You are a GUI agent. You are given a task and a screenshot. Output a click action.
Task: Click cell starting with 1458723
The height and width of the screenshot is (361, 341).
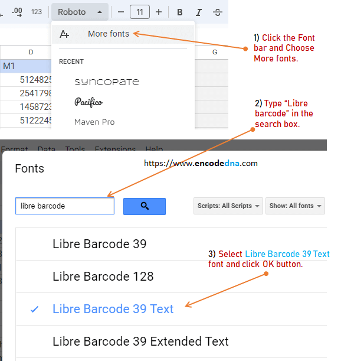(26, 107)
